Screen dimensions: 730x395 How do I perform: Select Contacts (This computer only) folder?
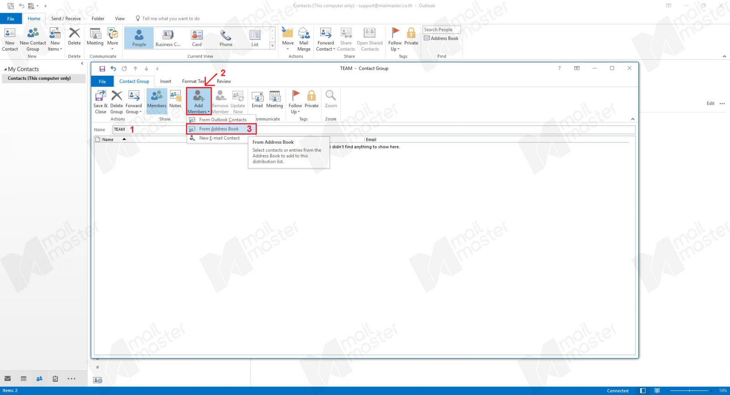click(43, 78)
